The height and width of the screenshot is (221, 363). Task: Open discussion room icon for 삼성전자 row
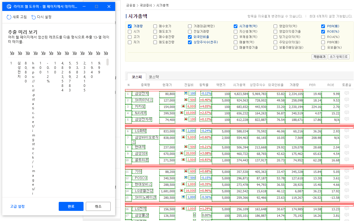pyautogui.click(x=347, y=93)
